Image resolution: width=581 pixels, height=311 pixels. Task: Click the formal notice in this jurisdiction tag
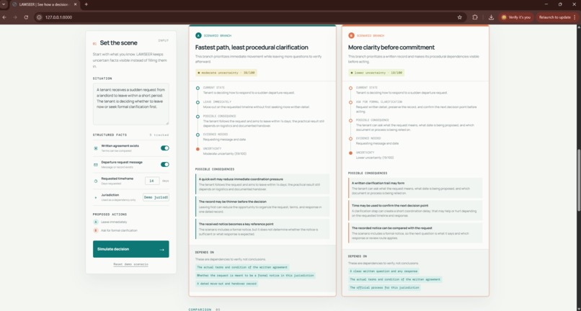(x=255, y=276)
